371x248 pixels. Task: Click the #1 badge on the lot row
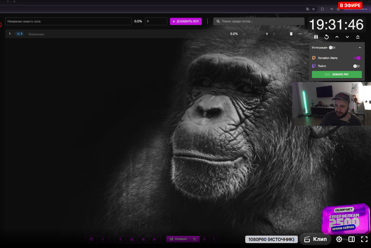[20, 34]
